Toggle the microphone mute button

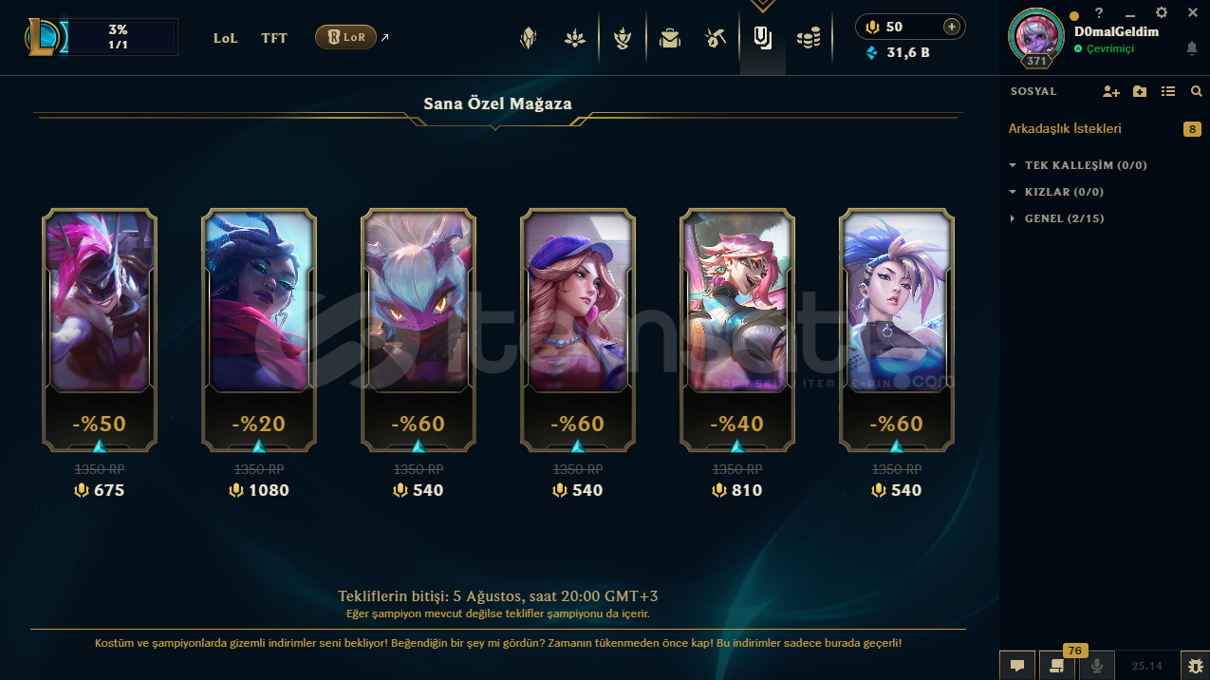(x=1098, y=666)
